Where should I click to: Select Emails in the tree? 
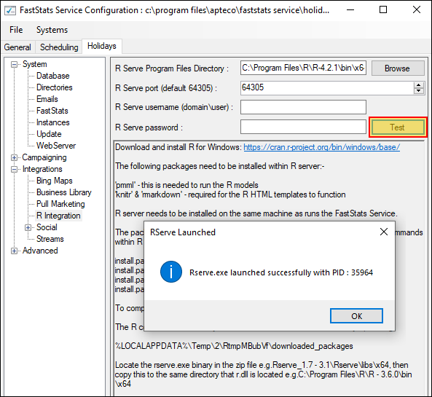(x=47, y=99)
